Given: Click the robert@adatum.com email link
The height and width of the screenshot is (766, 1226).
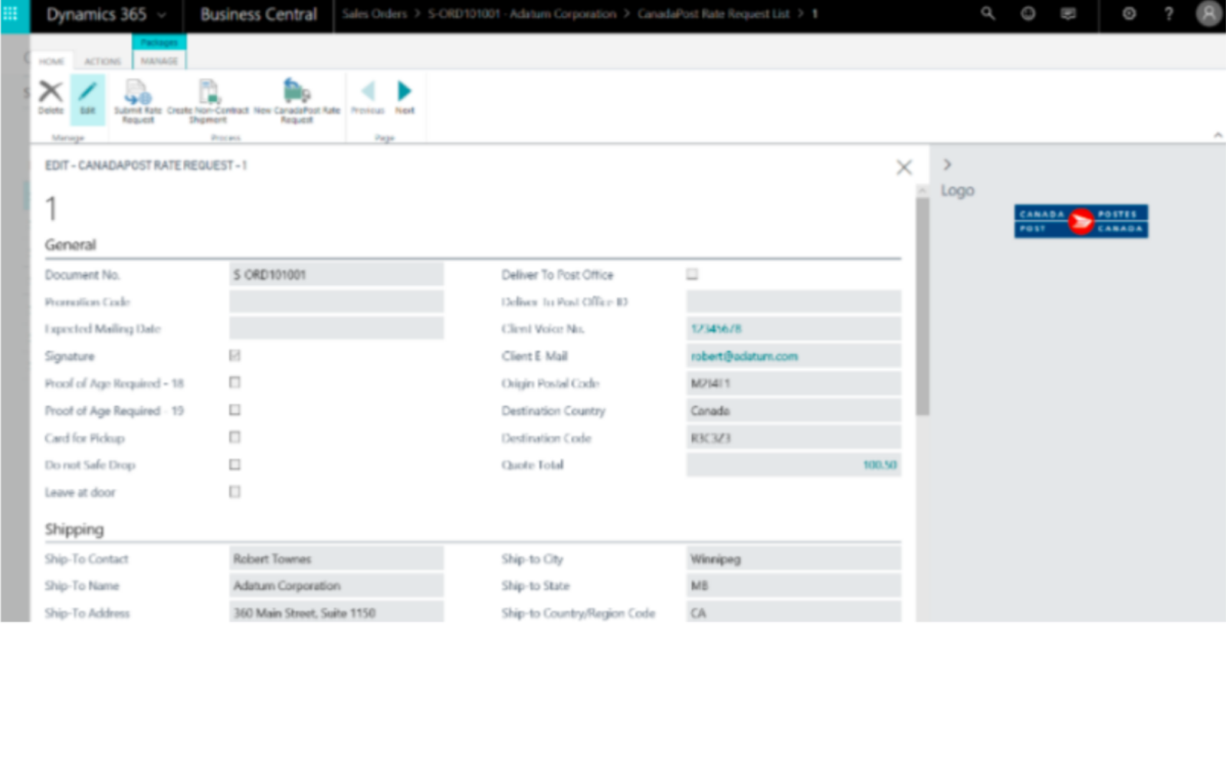Looking at the screenshot, I should coord(744,356).
